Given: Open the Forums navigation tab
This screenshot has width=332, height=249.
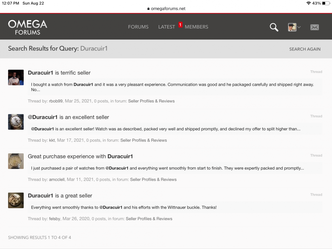Looking at the screenshot, I should click(x=138, y=27).
